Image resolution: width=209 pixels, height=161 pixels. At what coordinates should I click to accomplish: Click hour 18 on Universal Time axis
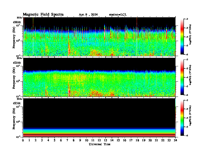[x=137, y=140]
